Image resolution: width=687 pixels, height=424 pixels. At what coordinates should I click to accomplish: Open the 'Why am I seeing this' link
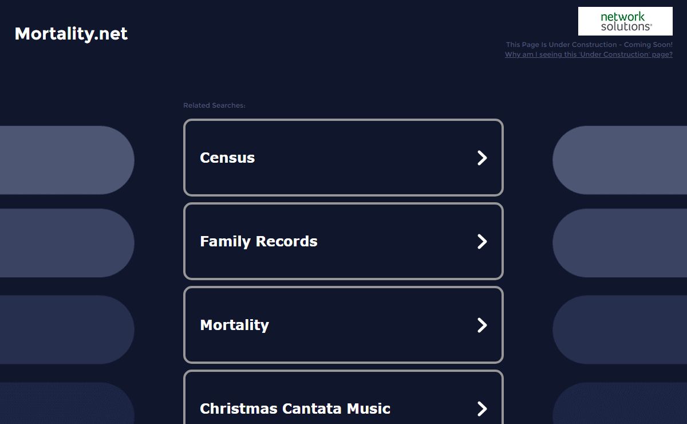click(589, 54)
